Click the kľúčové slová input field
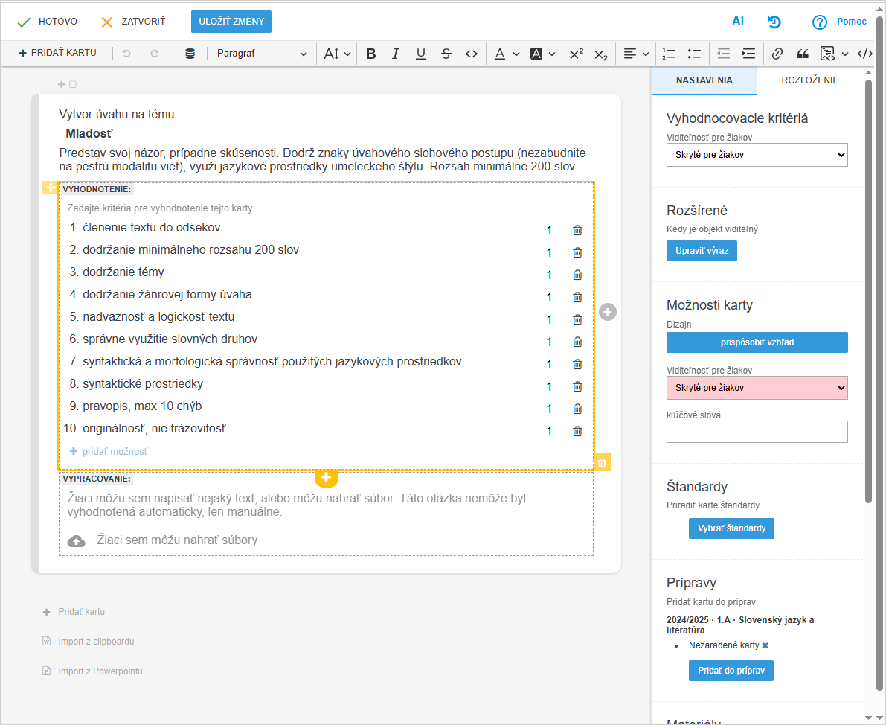886x725 pixels. [x=757, y=432]
